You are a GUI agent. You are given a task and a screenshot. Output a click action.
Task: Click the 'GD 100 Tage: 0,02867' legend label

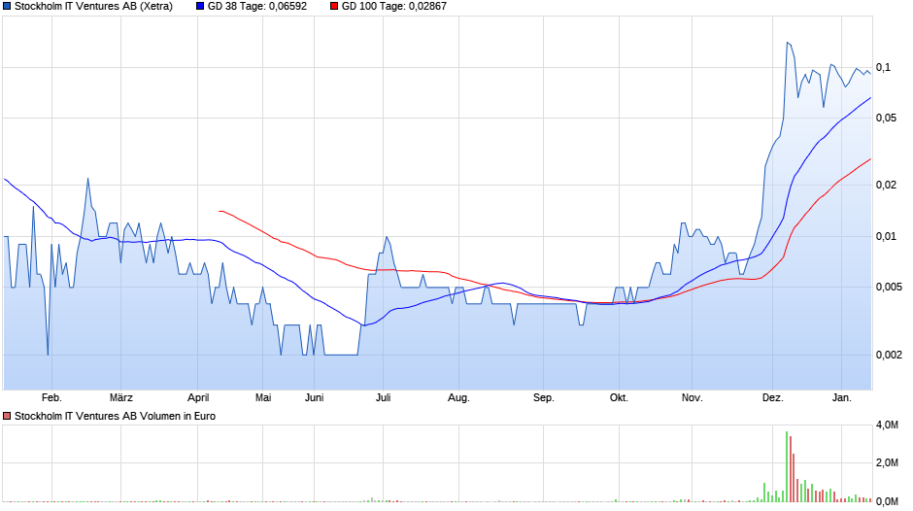pyautogui.click(x=394, y=7)
